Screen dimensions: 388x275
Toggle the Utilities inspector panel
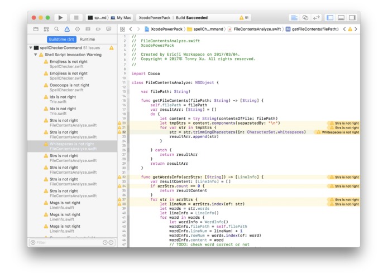[x=352, y=17]
